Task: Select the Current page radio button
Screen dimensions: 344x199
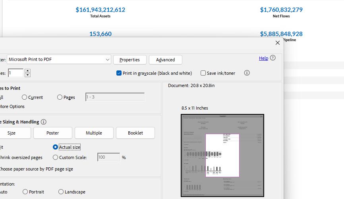Action: click(25, 97)
